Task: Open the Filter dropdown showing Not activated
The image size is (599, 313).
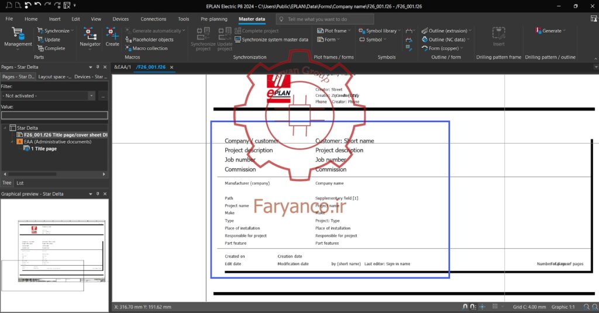Action: click(48, 96)
